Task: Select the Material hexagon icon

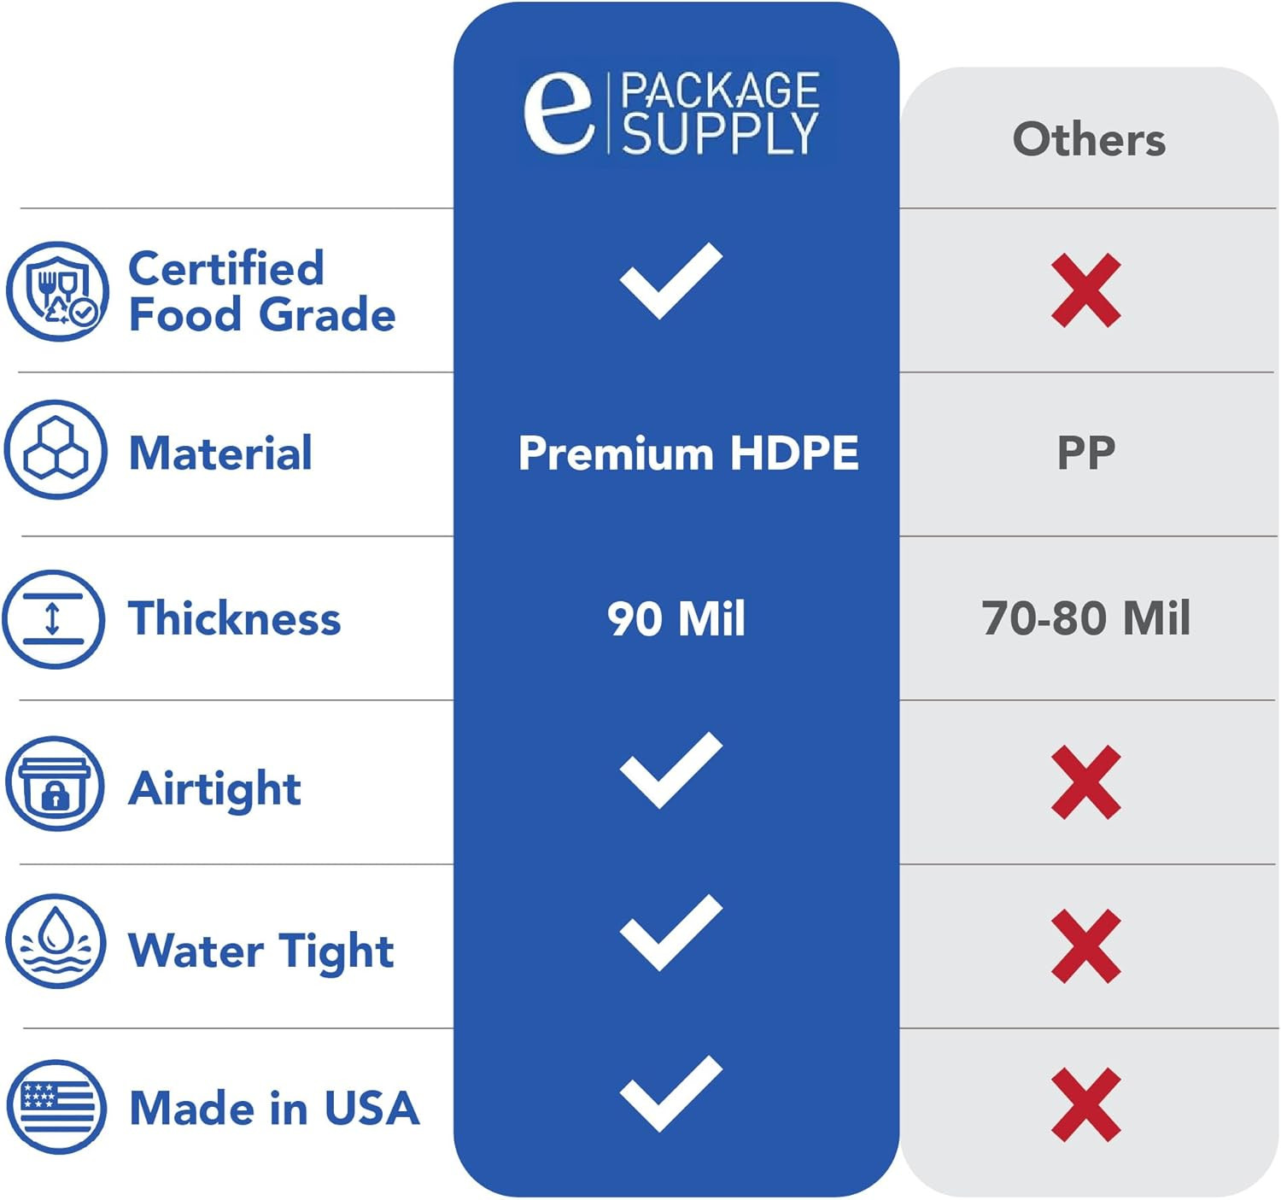Action: (x=56, y=449)
